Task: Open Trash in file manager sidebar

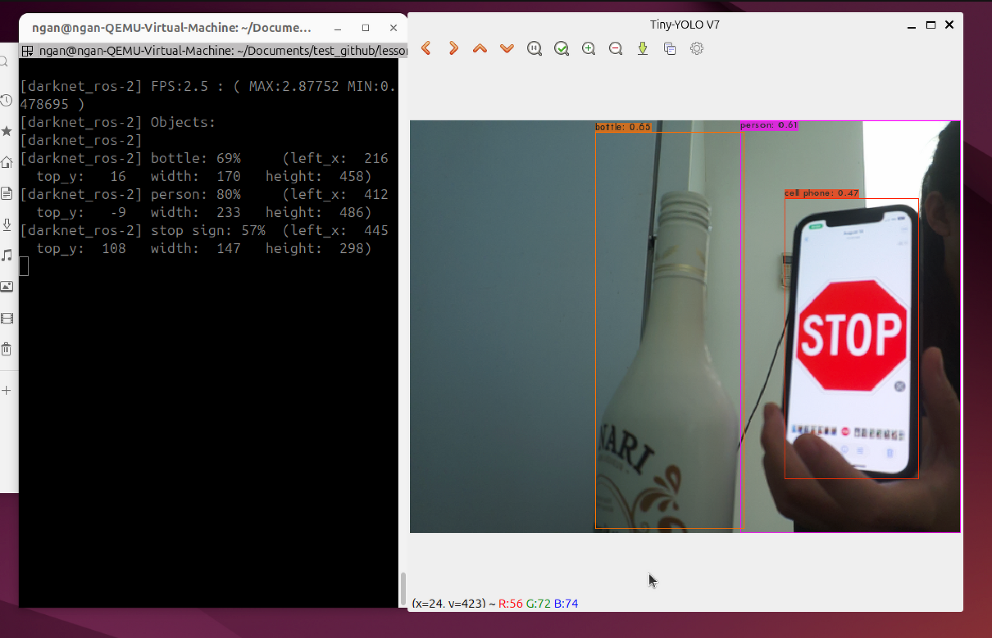Action: click(7, 349)
